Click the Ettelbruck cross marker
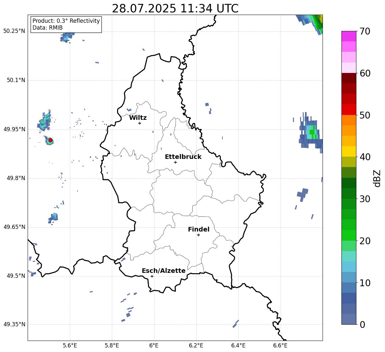This screenshot has width=385, height=352. click(x=175, y=162)
